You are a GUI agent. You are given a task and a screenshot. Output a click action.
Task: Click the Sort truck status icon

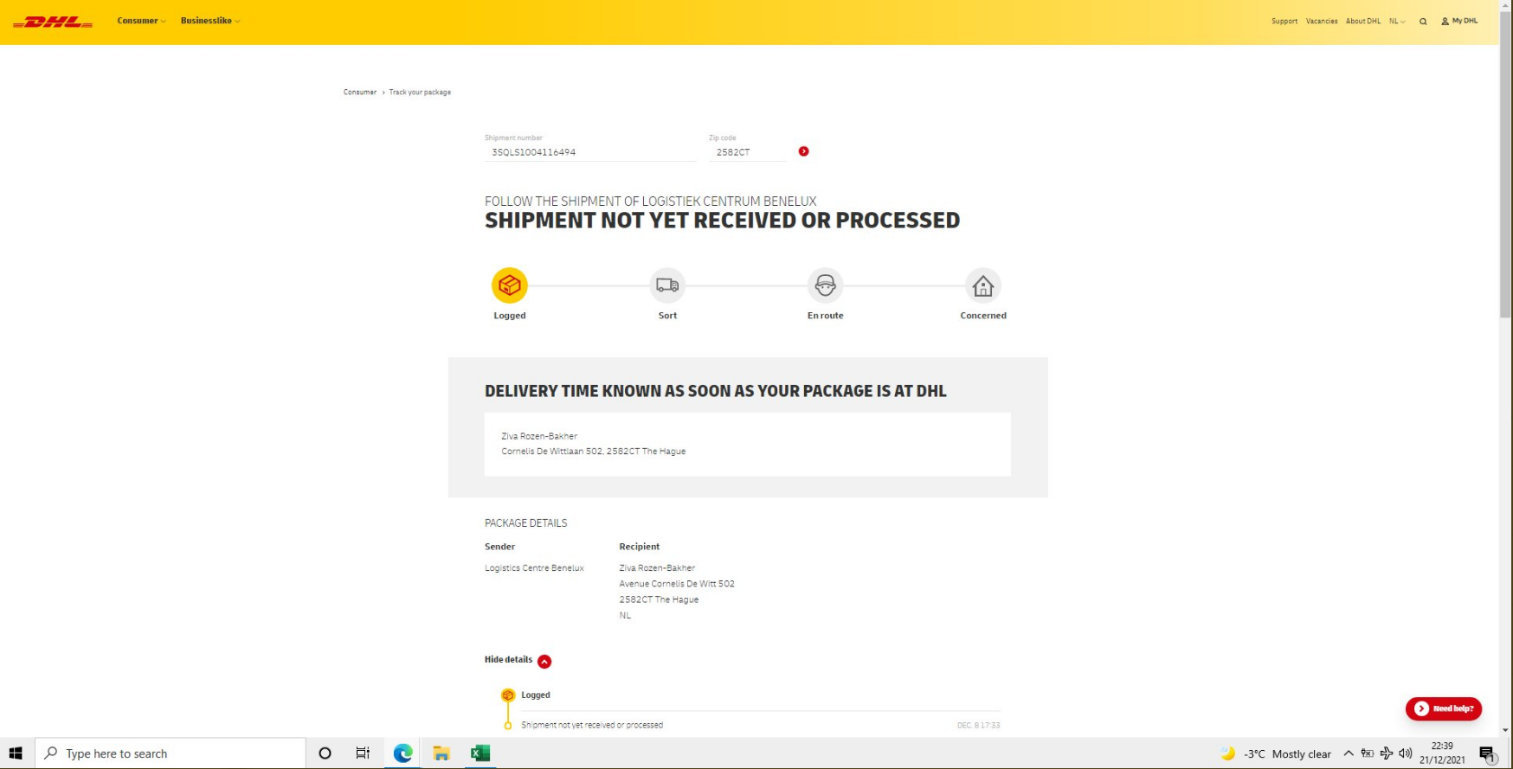667,285
